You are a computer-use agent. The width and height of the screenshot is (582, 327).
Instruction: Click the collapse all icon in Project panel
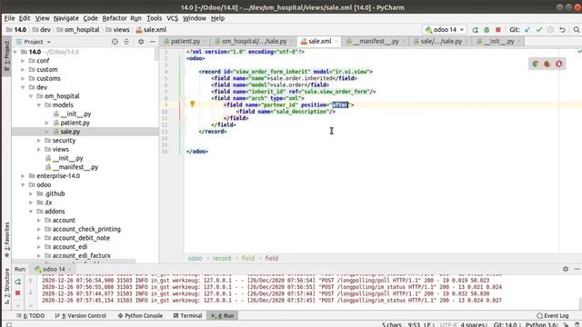coord(126,42)
